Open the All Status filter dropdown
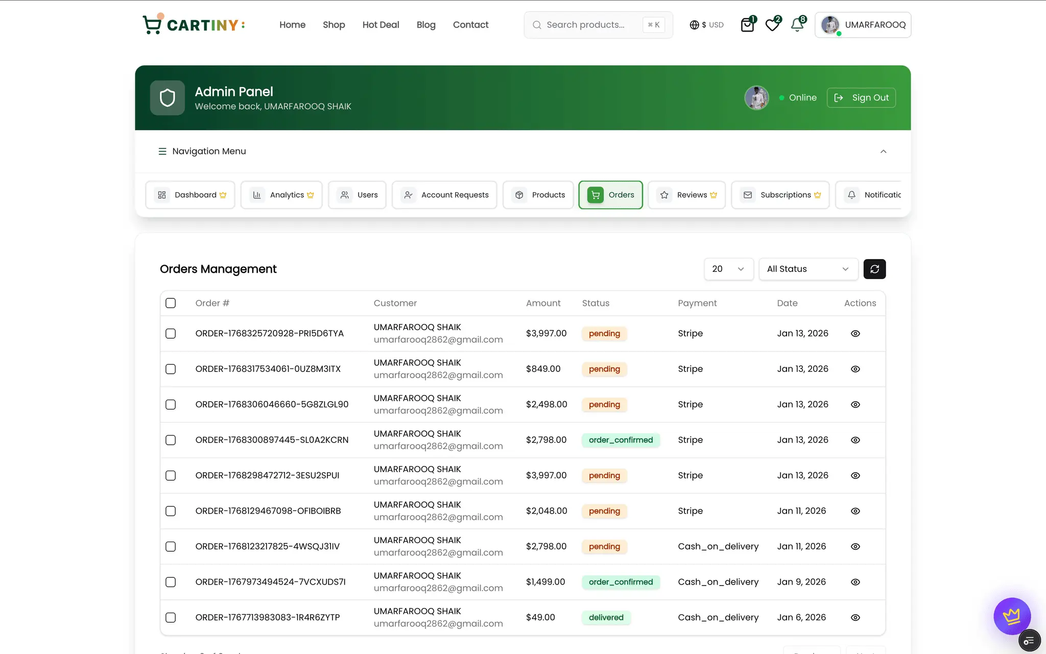 click(808, 269)
